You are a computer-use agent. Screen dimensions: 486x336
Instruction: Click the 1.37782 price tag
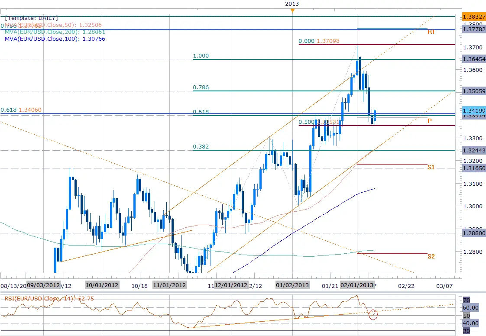[474, 29]
